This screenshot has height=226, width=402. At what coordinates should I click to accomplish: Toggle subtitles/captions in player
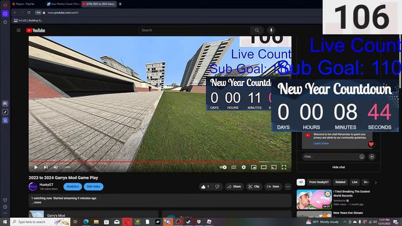click(234, 168)
